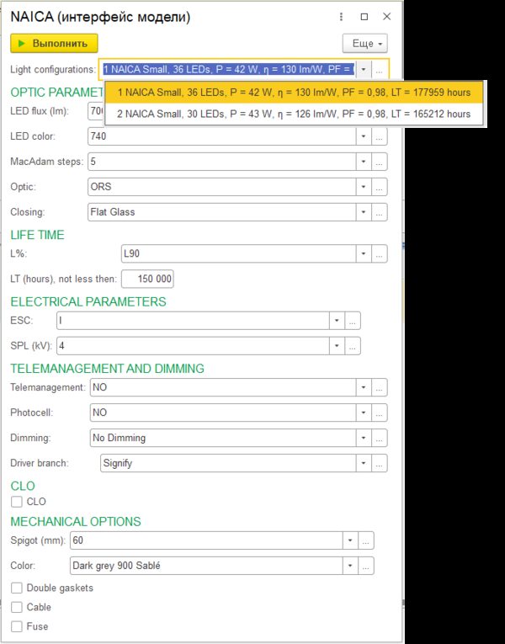The height and width of the screenshot is (644, 505).
Task: Expand the LED color dropdown arrow
Action: (363, 136)
